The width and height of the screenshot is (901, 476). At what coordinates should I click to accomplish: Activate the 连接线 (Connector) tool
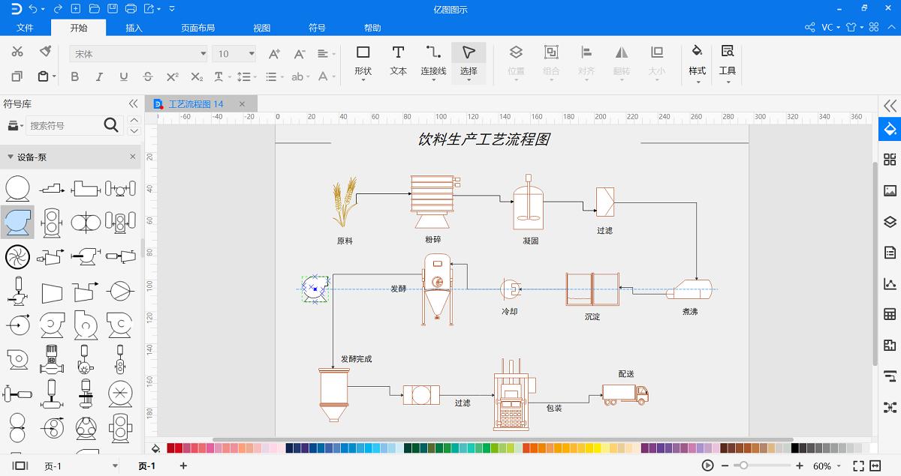click(432, 60)
